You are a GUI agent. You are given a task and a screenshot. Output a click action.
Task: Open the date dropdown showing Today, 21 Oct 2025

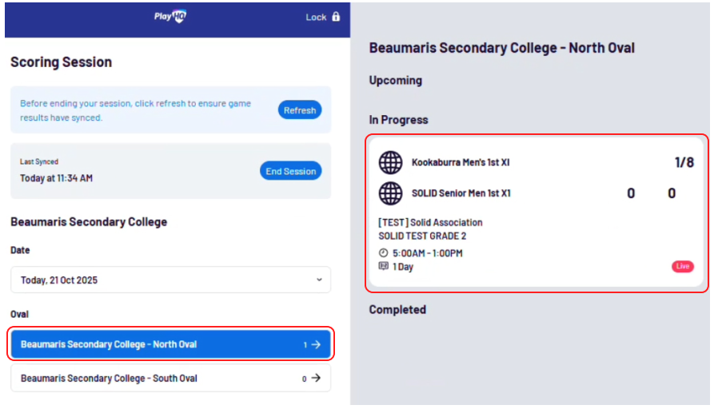click(x=170, y=280)
